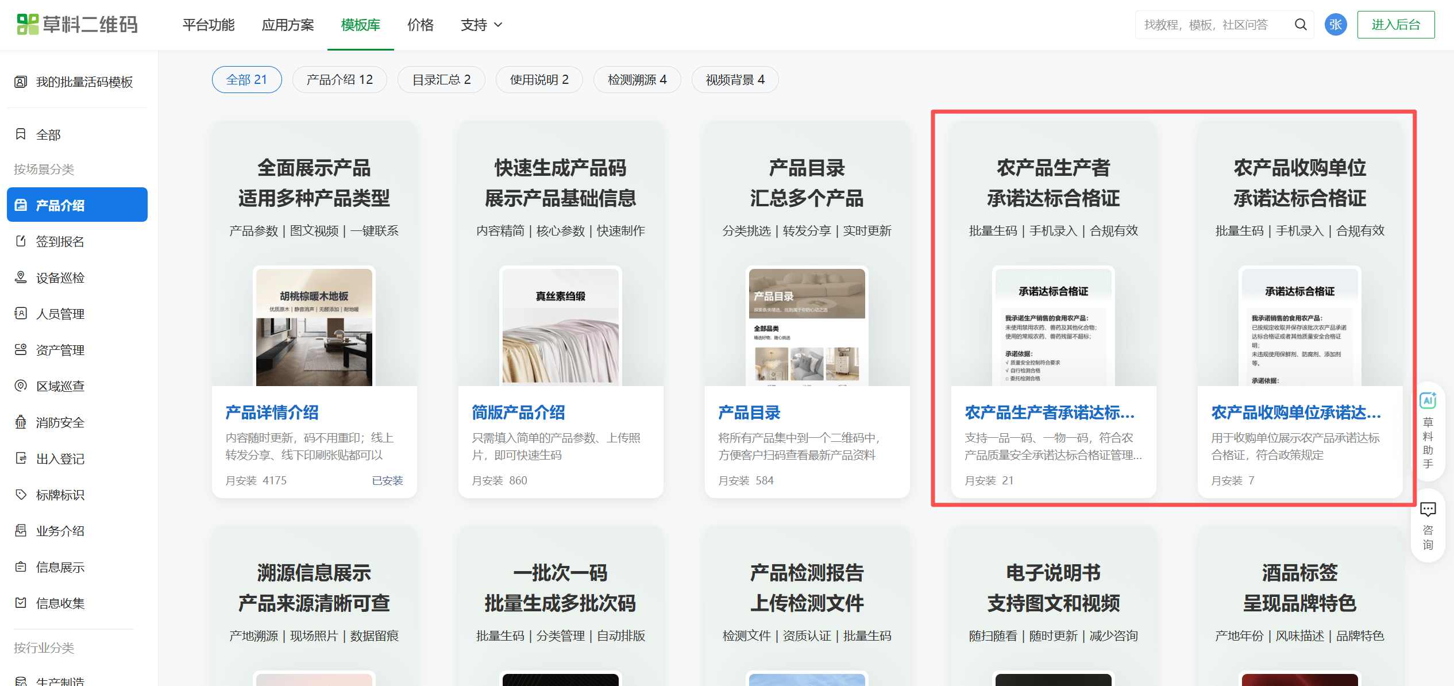Click the 进入后台 button
The height and width of the screenshot is (686, 1454).
(1395, 25)
